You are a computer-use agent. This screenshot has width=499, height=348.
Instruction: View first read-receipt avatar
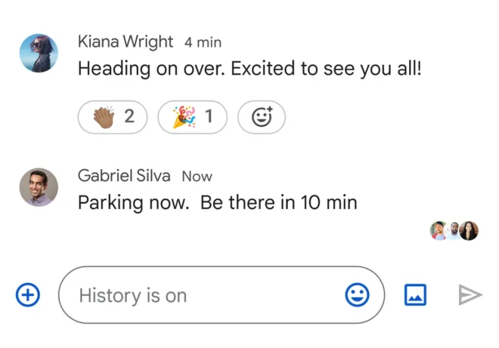pos(439,230)
